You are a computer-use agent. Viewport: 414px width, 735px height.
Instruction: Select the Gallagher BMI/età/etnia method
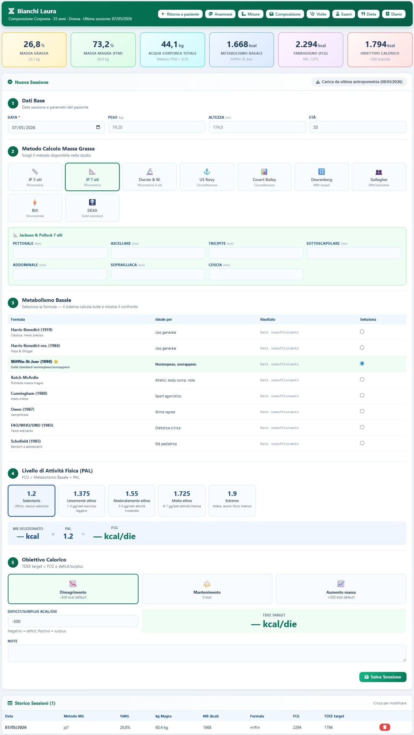[379, 177]
